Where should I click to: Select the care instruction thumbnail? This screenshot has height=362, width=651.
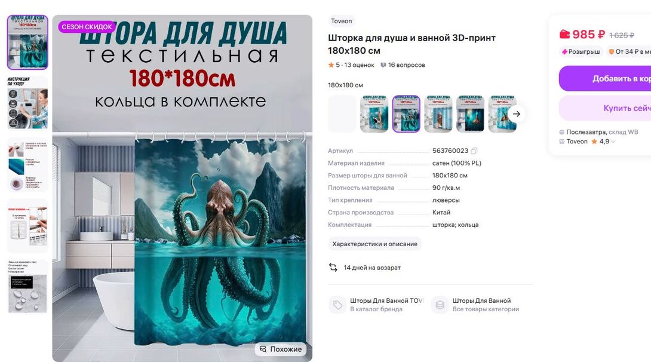27,103
